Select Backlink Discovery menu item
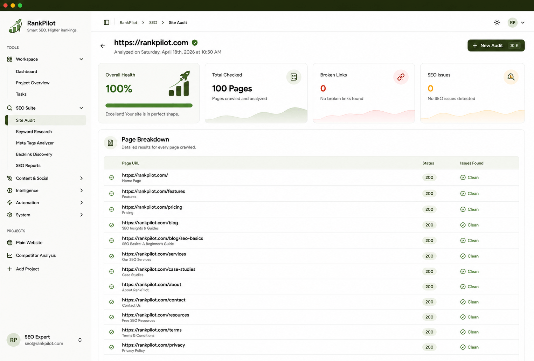Viewport: 534px width, 361px height. 34,154
